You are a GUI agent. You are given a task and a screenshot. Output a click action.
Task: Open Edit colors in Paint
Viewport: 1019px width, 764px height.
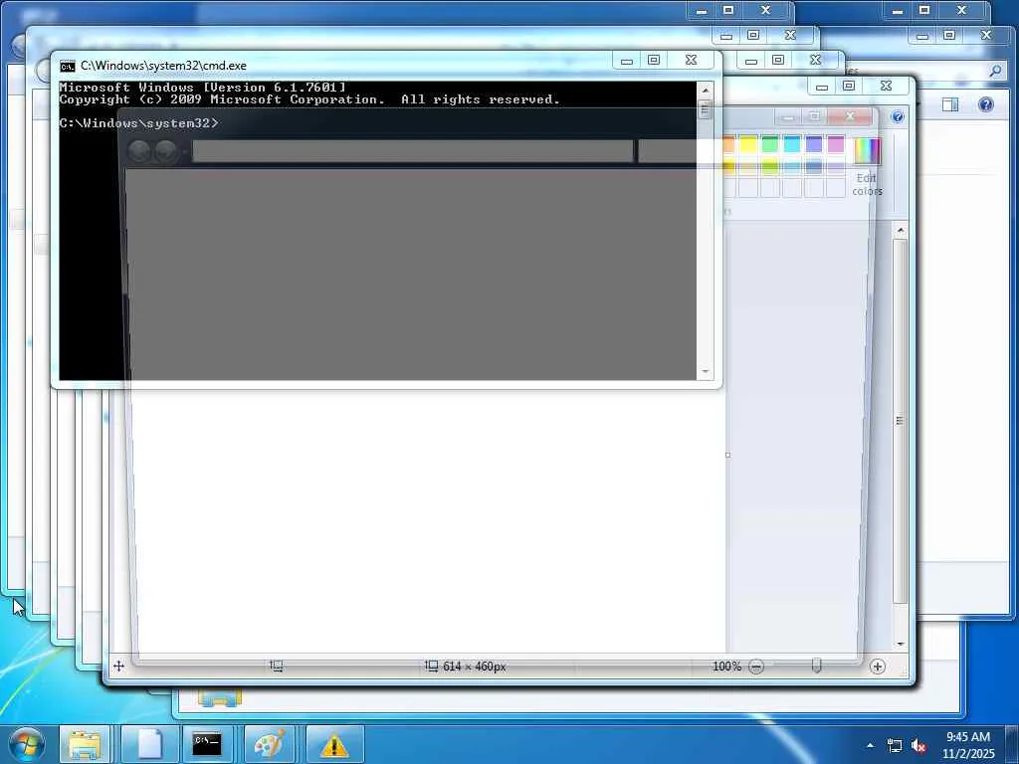(868, 166)
